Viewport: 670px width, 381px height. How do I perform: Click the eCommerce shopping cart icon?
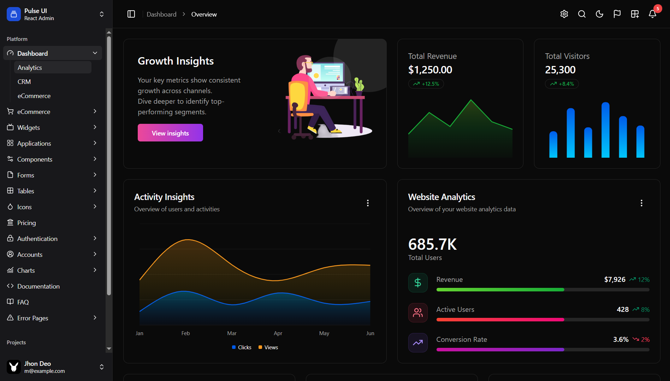click(x=10, y=111)
